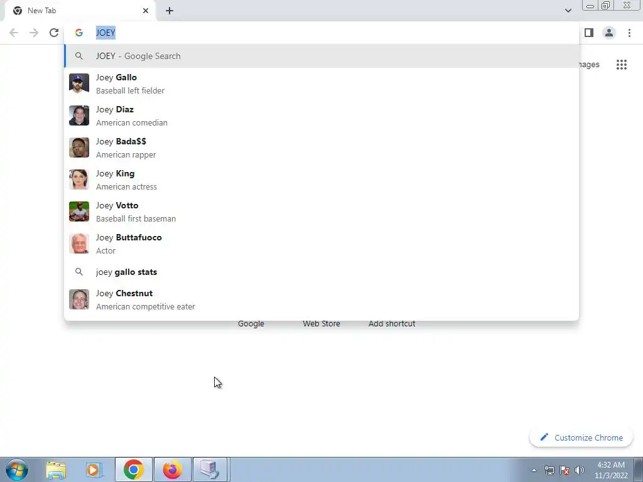Image resolution: width=643 pixels, height=482 pixels.
Task: Click Add shortcut
Action: point(392,324)
